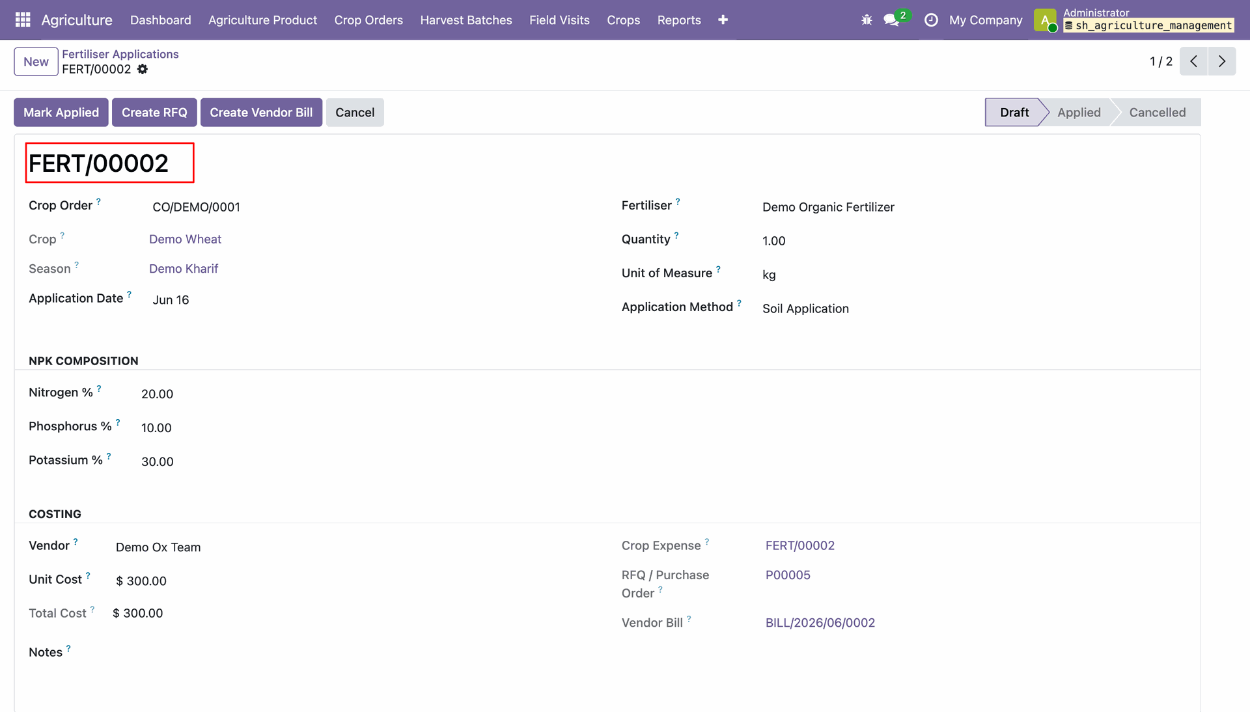Go back to Fertiliser Applications breadcrumb
This screenshot has height=712, width=1250.
(120, 54)
